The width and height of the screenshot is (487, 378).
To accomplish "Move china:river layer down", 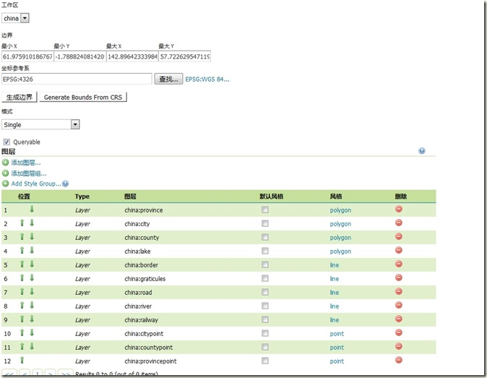I will coord(32,306).
